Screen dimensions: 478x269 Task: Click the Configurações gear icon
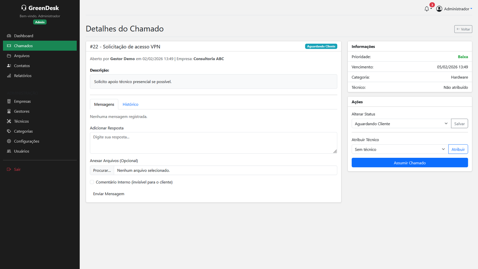[9, 141]
